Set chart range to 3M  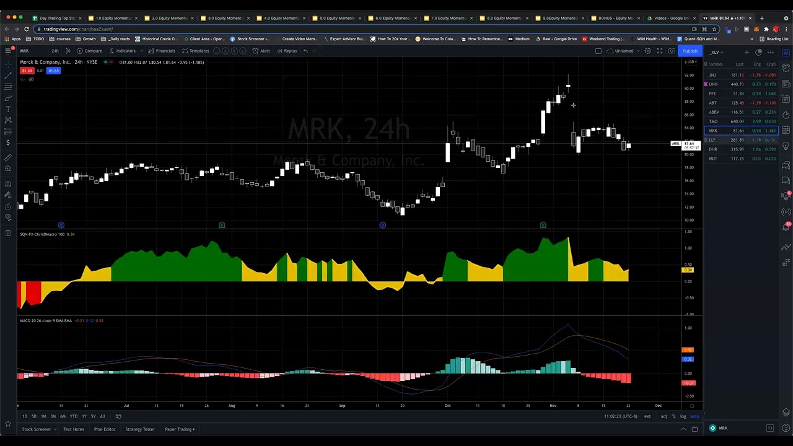point(53,416)
